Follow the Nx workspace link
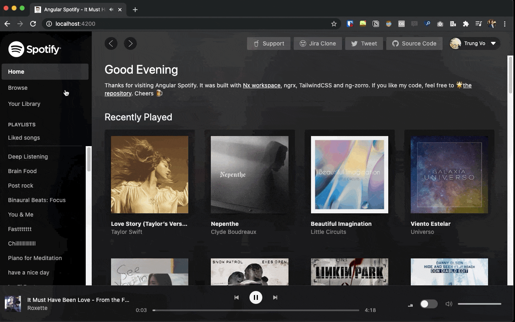The height and width of the screenshot is (322, 515). point(262,85)
